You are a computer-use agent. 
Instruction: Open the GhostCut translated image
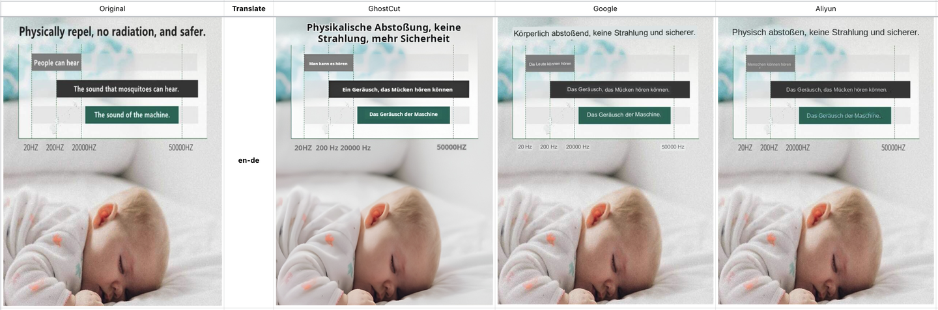point(384,162)
